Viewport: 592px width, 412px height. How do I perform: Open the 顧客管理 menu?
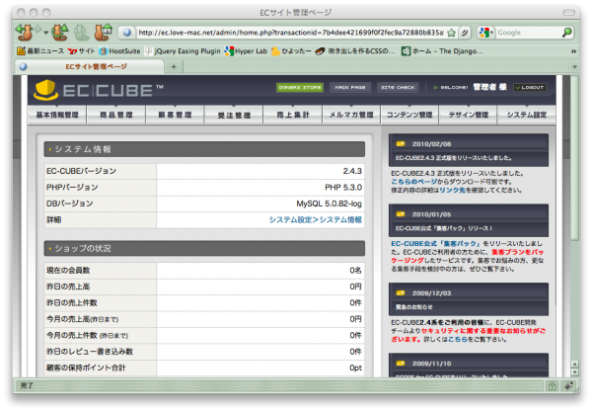[x=175, y=115]
